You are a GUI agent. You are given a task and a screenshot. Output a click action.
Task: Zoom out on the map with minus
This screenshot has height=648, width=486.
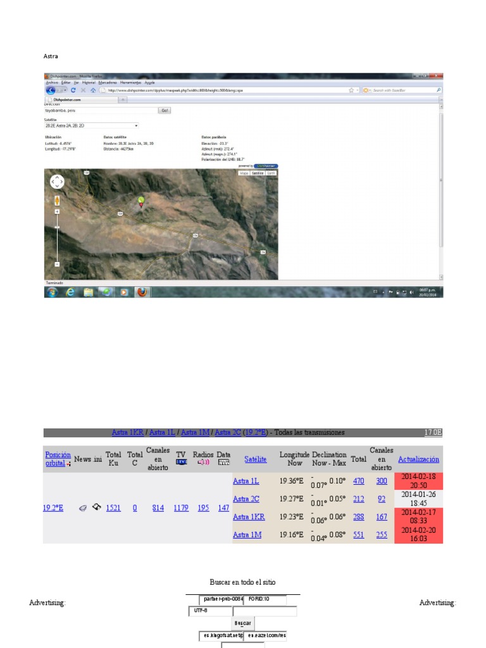57,264
